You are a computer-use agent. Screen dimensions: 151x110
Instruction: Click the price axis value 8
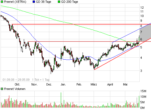pyautogui.click(x=141, y=26)
